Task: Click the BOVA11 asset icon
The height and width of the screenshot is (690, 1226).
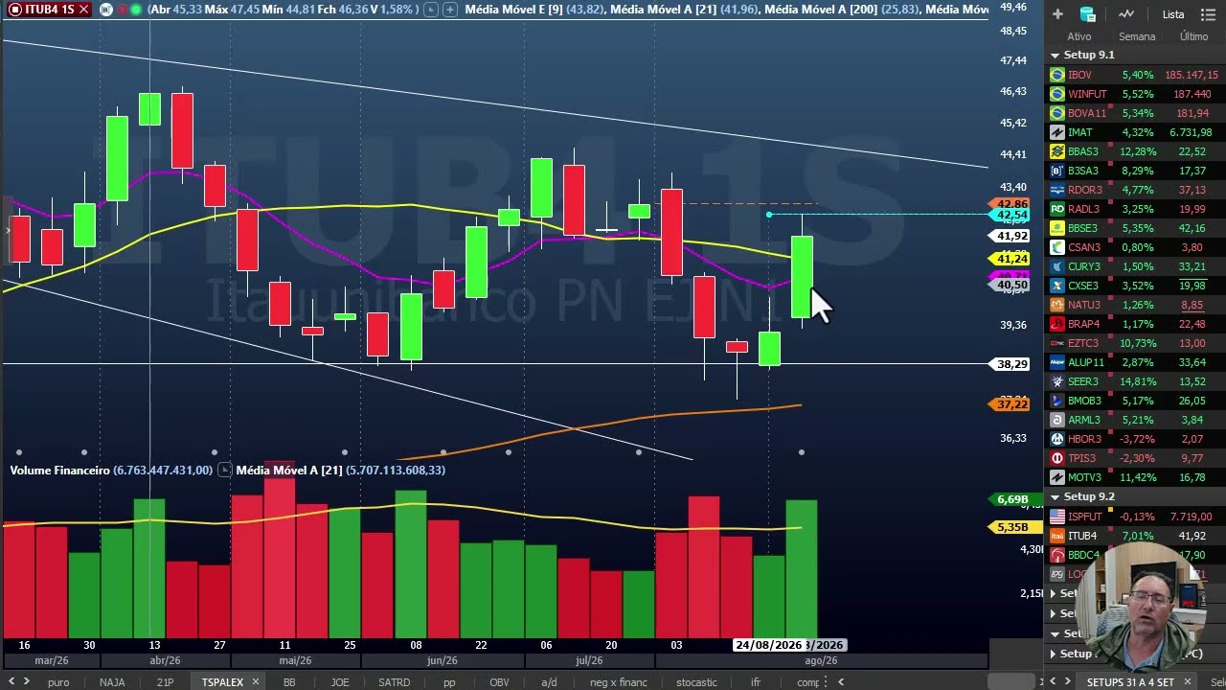Action: [1057, 113]
